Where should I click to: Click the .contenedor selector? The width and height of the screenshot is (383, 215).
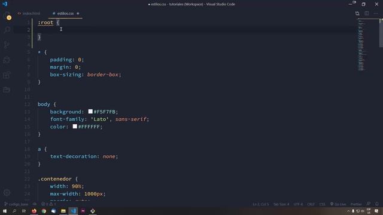55,179
